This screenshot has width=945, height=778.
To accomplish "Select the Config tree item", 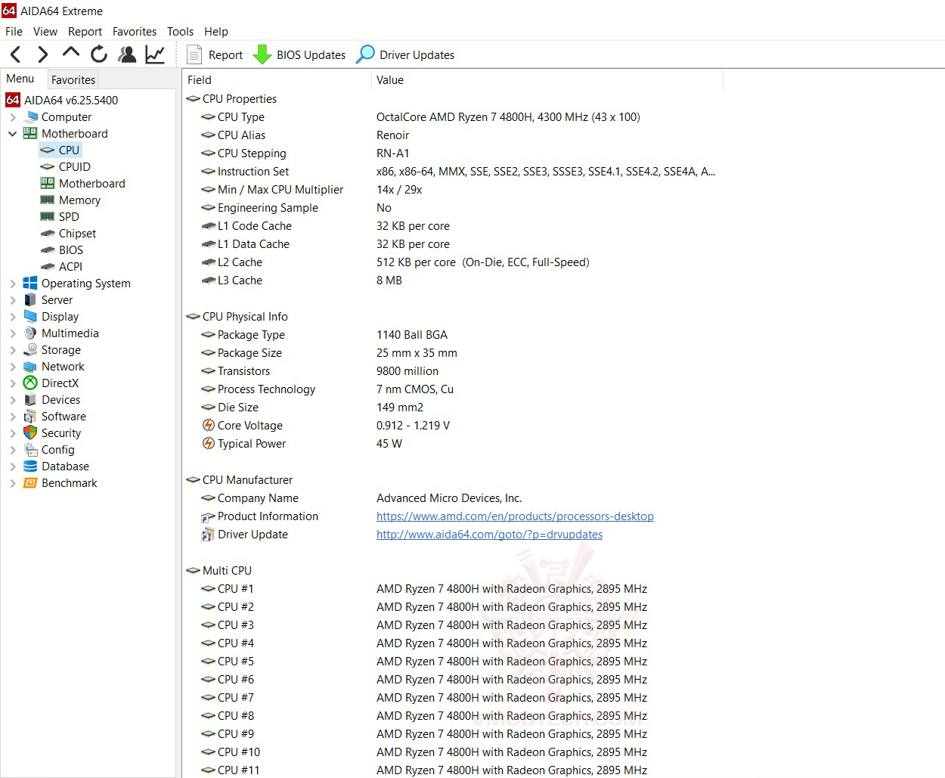I will click(49, 450).
